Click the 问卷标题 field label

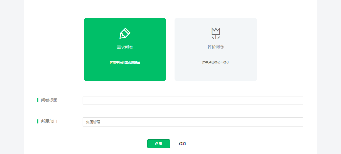[49, 100]
